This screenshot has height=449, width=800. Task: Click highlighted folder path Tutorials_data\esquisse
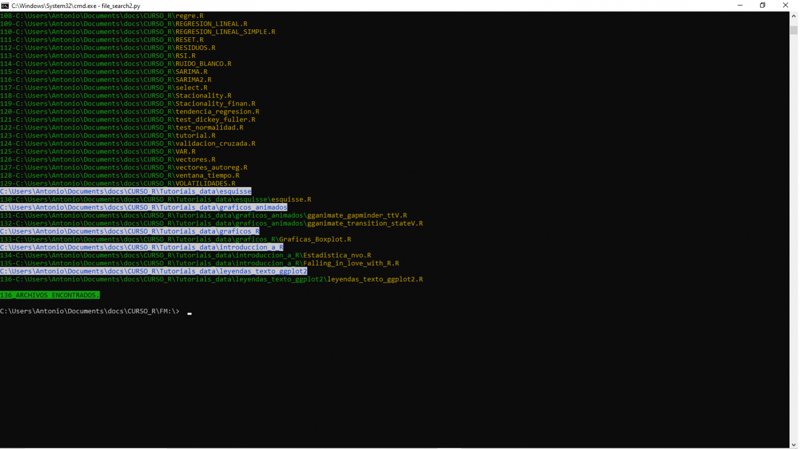coord(126,192)
